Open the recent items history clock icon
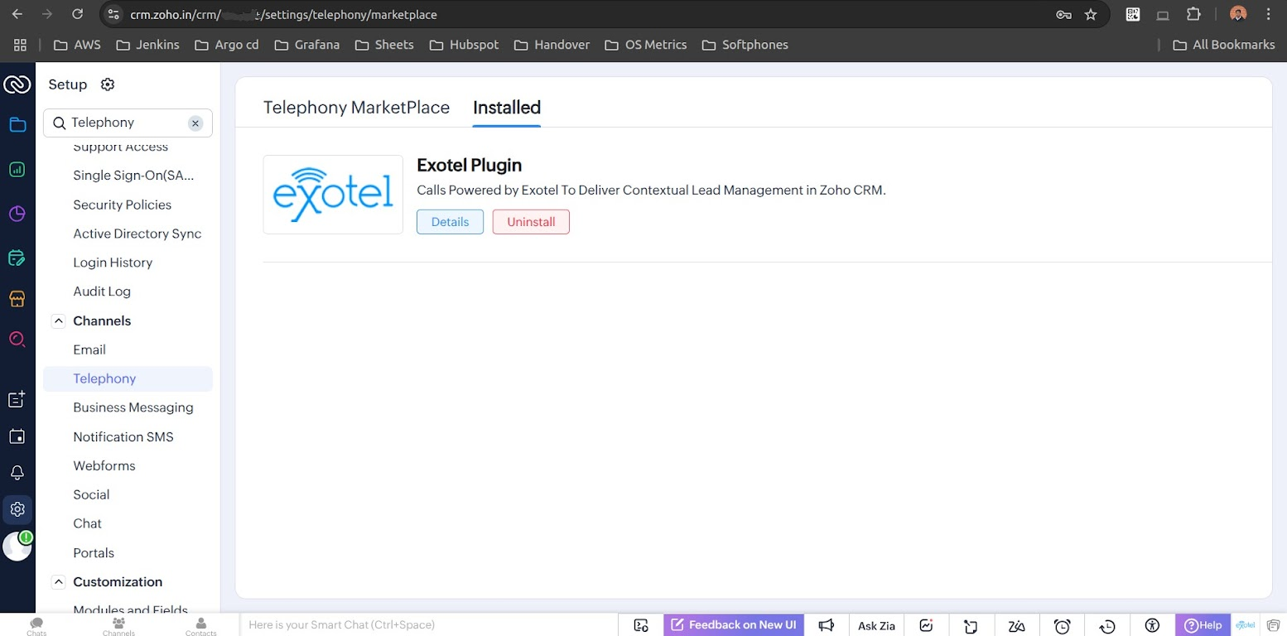Image resolution: width=1287 pixels, height=636 pixels. [x=1107, y=626]
